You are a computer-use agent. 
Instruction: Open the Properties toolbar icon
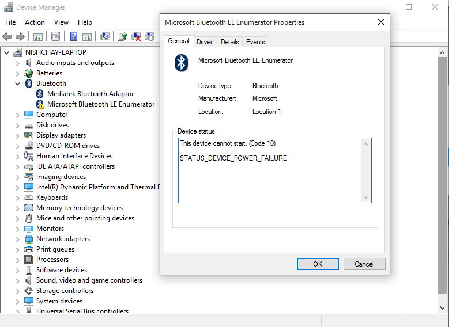(x=55, y=37)
